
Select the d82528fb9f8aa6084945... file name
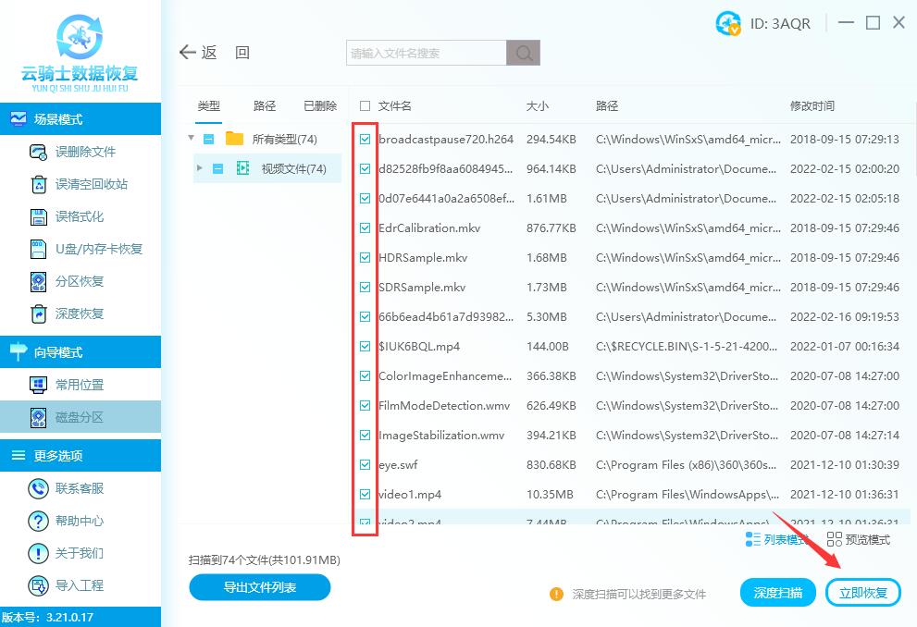point(446,169)
